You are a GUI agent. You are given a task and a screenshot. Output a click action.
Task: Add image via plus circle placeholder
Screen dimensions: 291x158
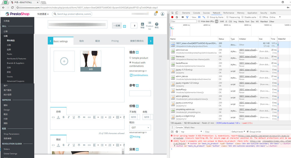tap(64, 61)
